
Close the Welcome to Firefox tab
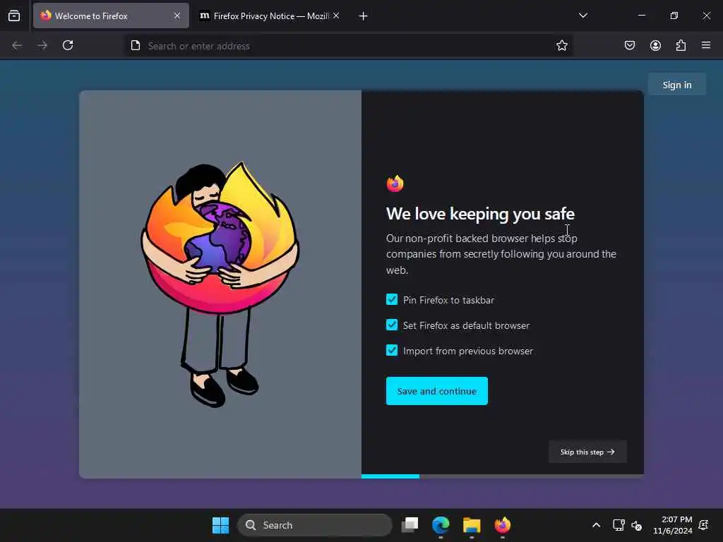(x=177, y=16)
